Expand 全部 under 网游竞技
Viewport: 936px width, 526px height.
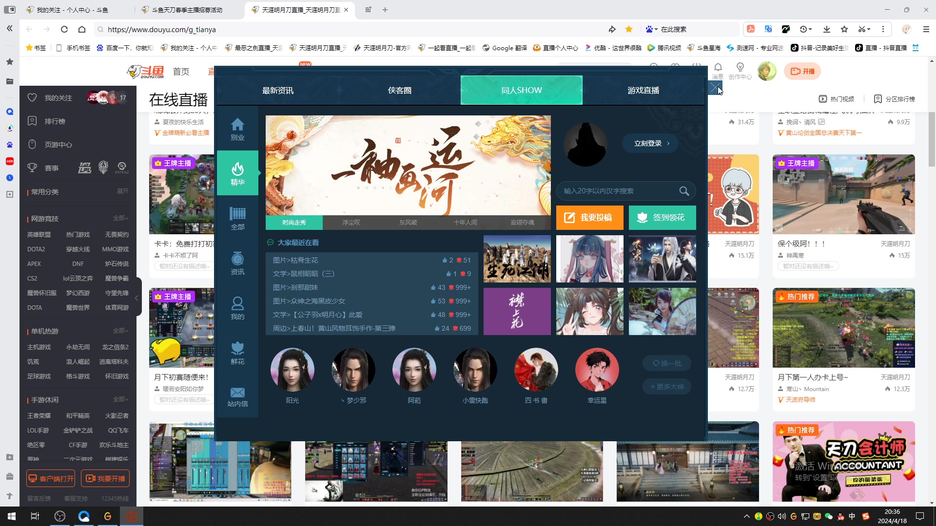pos(120,218)
